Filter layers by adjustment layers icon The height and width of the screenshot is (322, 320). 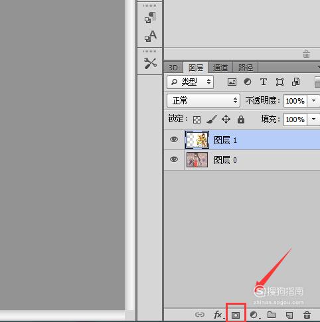tap(248, 82)
